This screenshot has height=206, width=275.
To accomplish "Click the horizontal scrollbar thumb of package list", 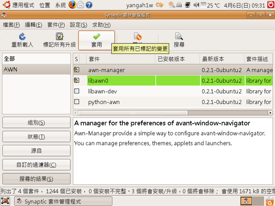I will coord(132,113).
